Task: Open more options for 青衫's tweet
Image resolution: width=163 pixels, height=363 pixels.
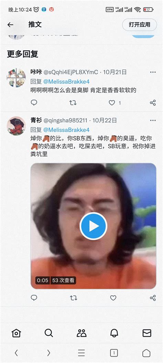Action: click(153, 120)
